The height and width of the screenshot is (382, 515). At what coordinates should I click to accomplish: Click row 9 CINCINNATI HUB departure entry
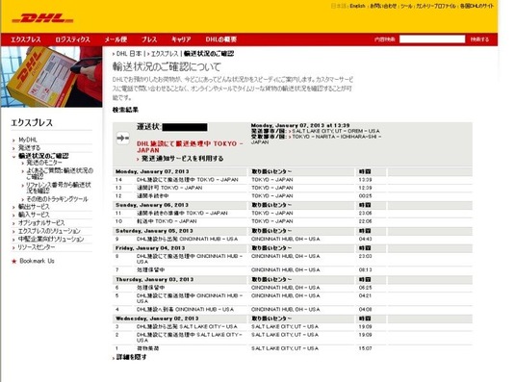coord(293,239)
